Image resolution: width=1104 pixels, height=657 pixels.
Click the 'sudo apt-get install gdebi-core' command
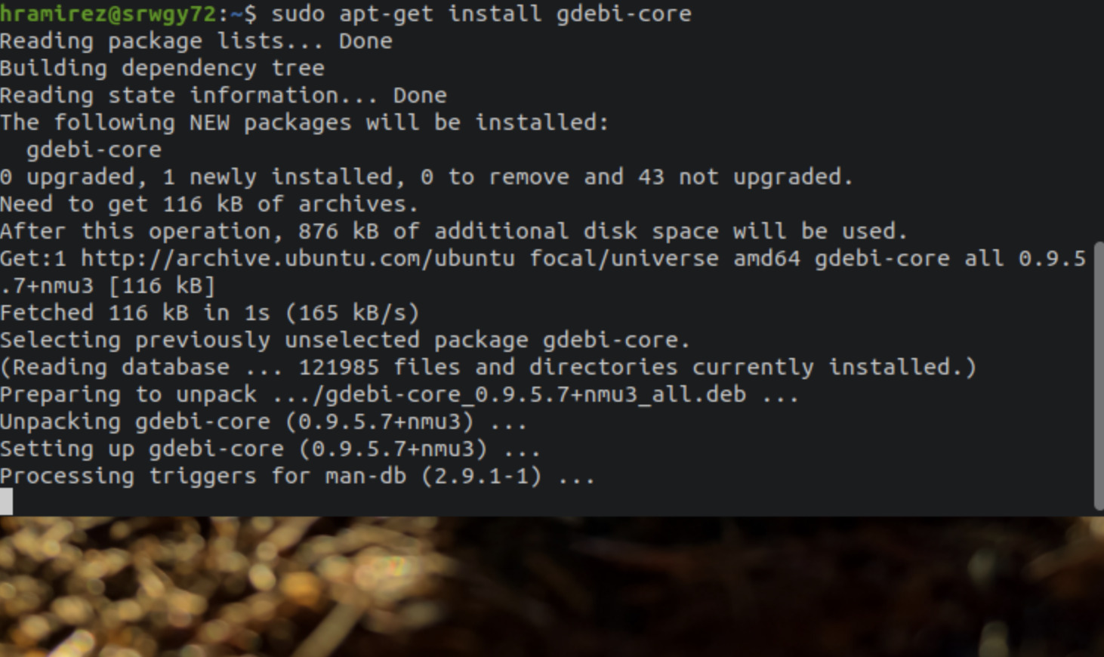pos(481,14)
